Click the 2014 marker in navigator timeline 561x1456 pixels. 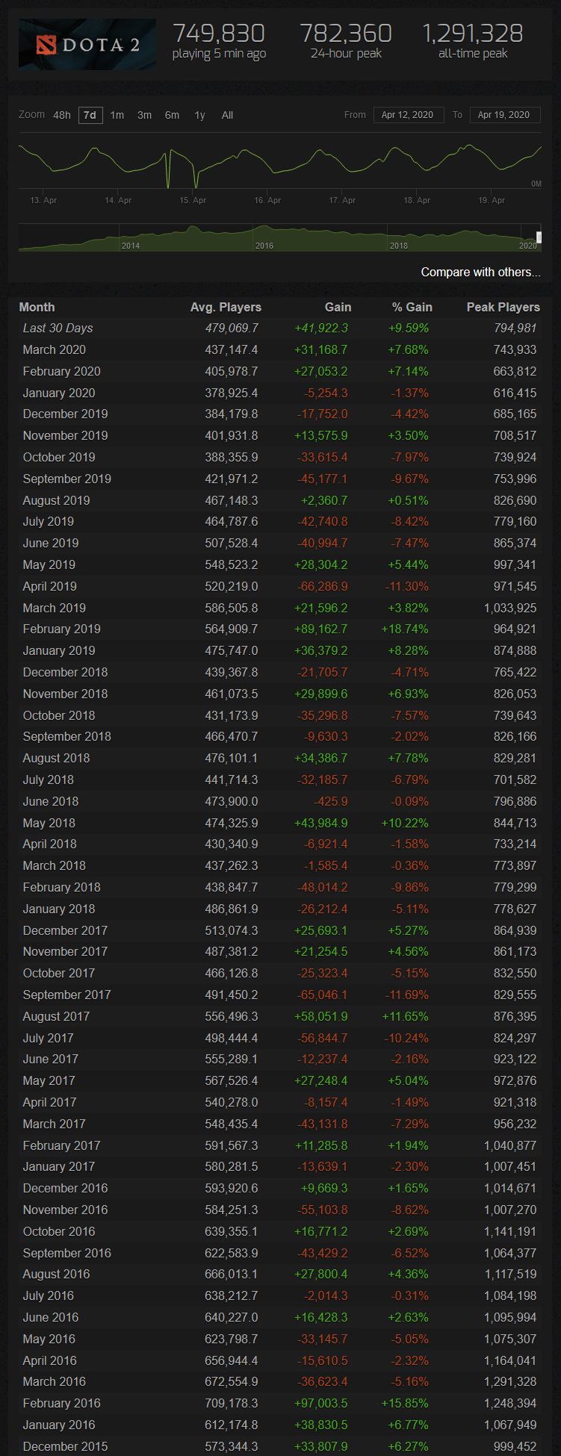[130, 246]
